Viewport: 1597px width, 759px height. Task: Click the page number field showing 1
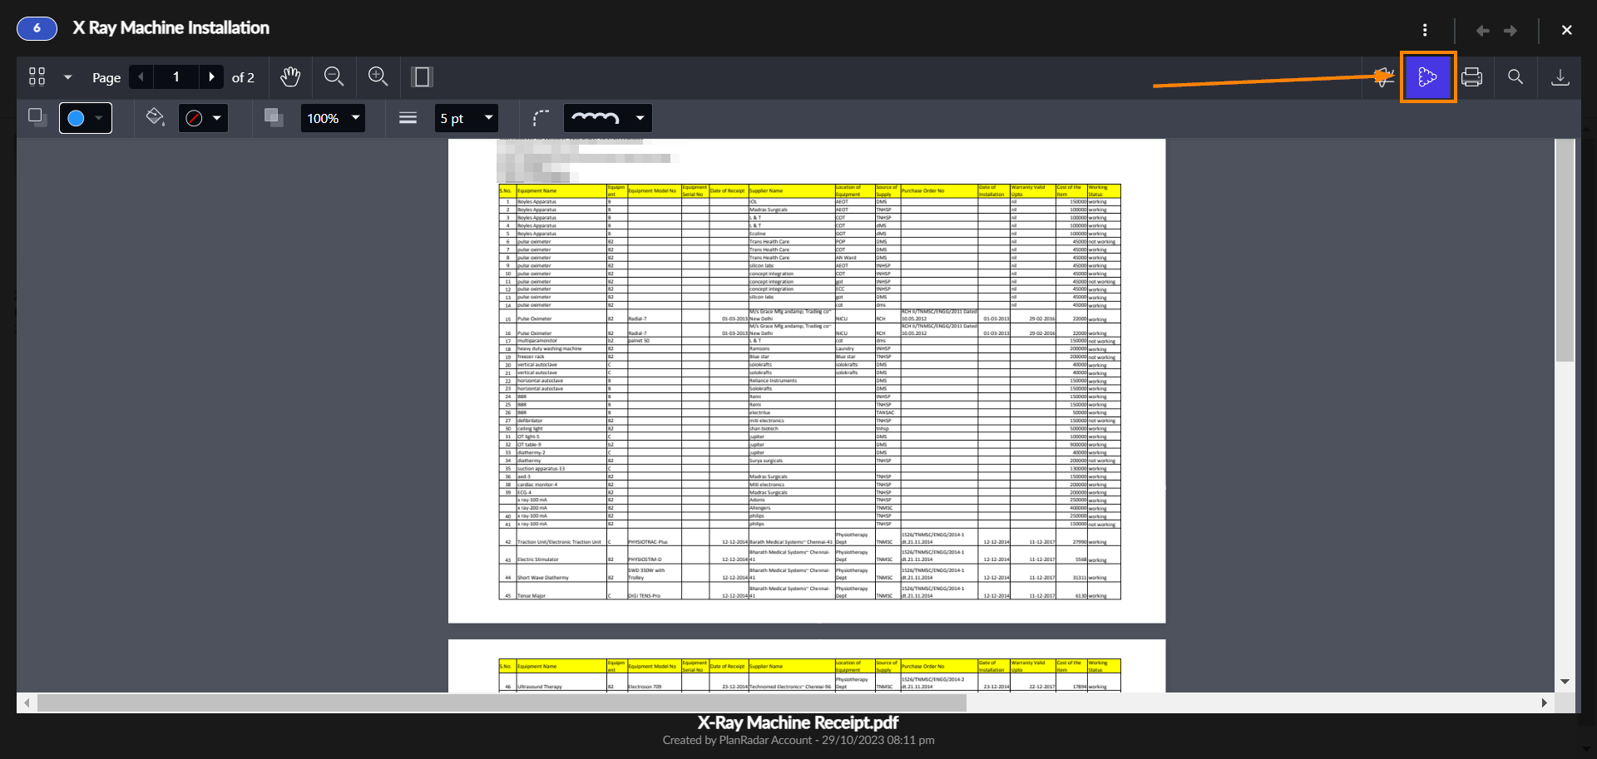(x=176, y=76)
